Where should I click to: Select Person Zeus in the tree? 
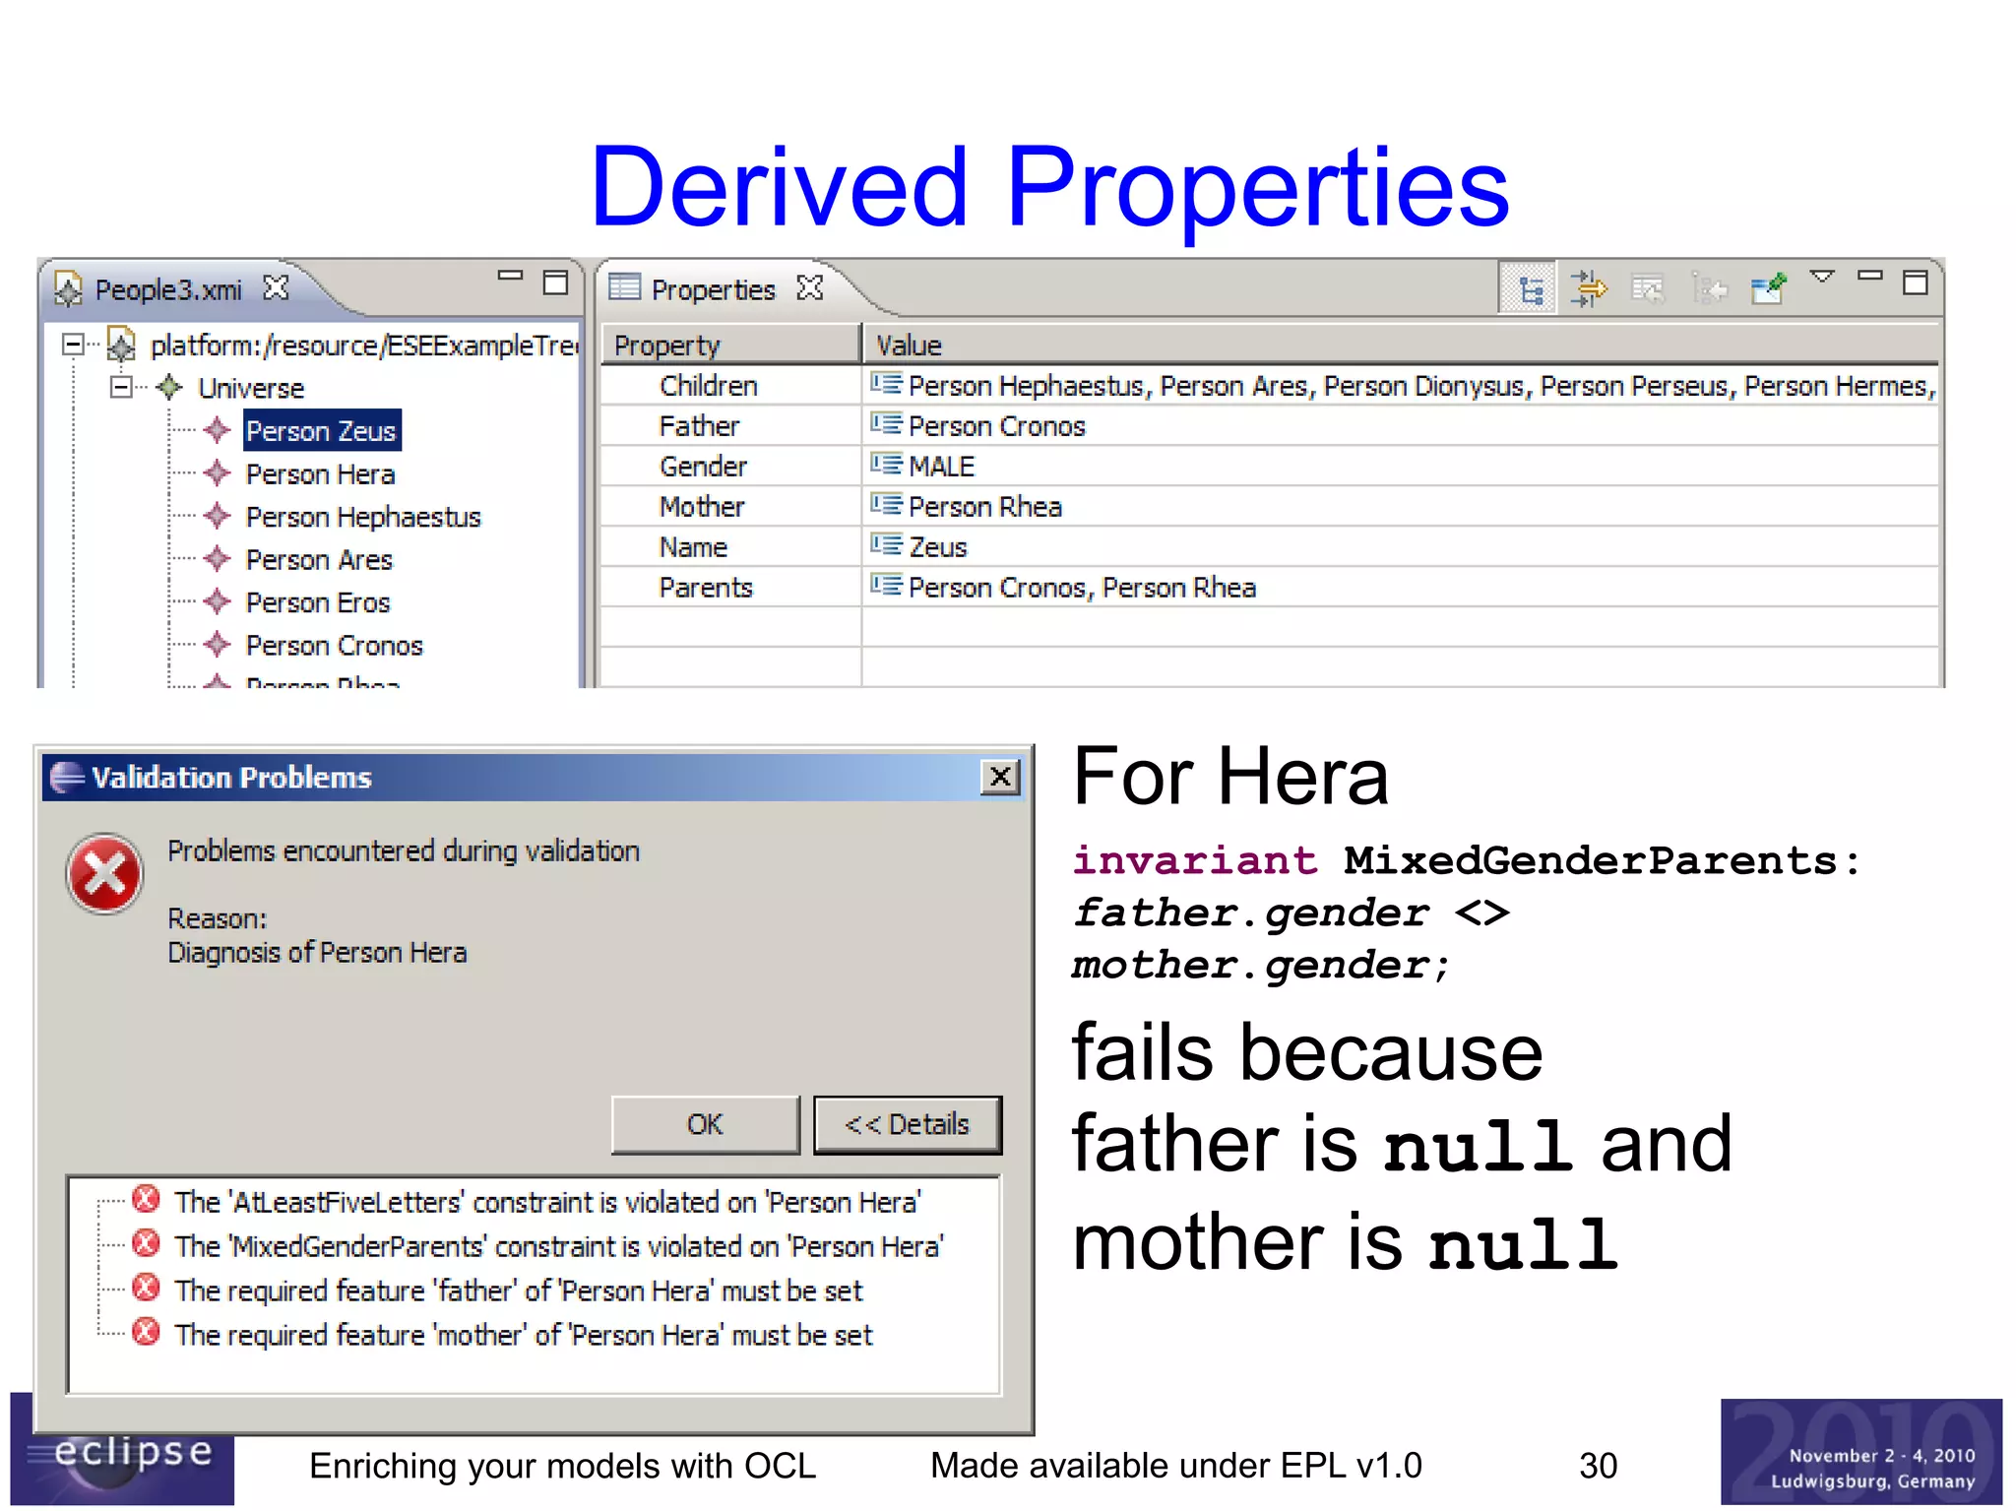click(x=321, y=431)
